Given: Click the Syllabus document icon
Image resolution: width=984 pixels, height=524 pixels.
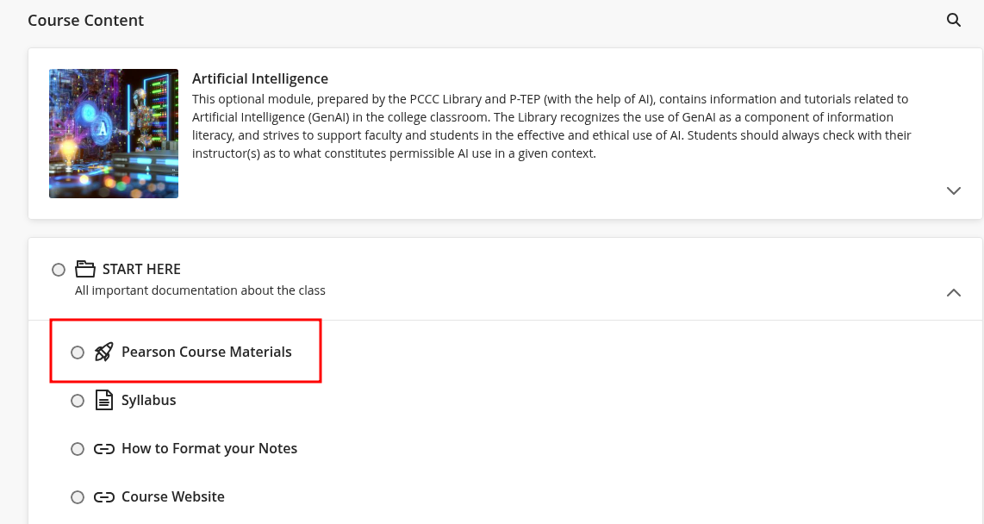Looking at the screenshot, I should pos(103,400).
